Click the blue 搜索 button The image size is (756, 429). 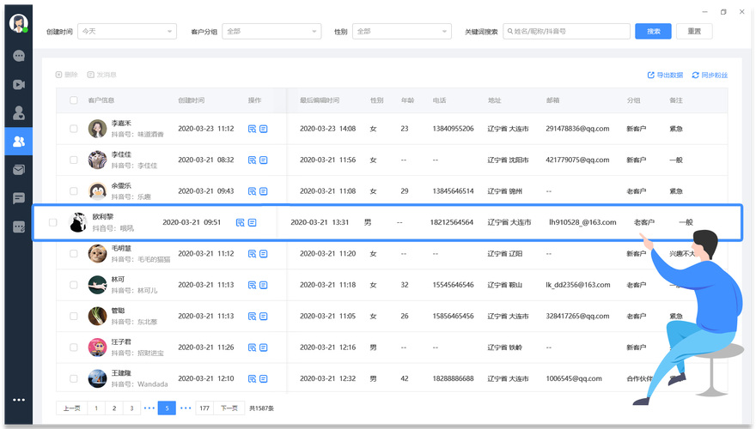coord(653,31)
